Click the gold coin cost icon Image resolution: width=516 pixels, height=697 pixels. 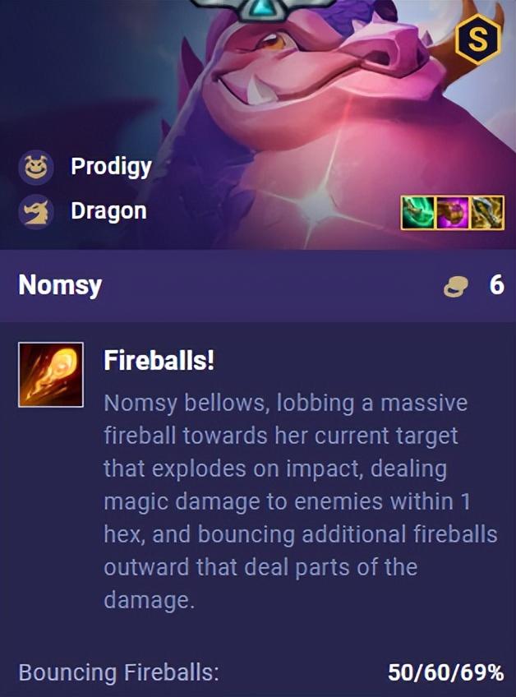tap(455, 286)
